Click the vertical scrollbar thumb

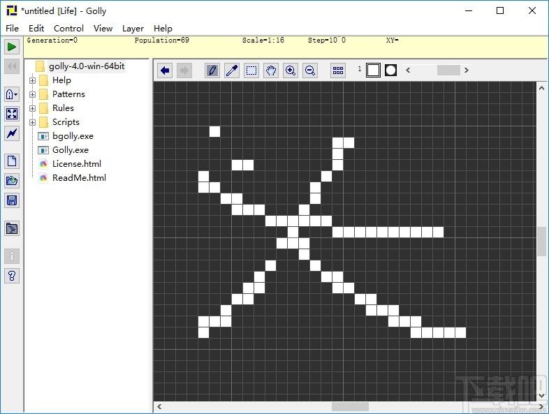tap(541, 242)
